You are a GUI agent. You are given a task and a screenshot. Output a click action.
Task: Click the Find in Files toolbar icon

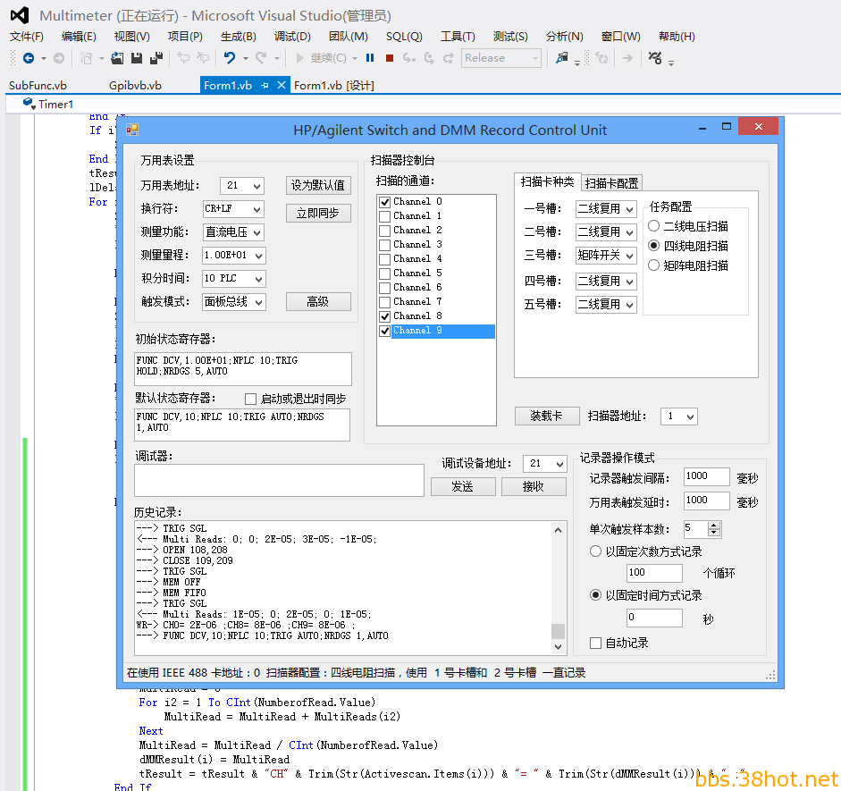pyautogui.click(x=561, y=58)
